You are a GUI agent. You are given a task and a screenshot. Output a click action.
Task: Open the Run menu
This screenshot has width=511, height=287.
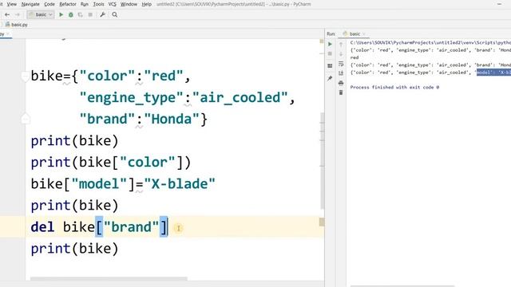pyautogui.click(x=85, y=4)
